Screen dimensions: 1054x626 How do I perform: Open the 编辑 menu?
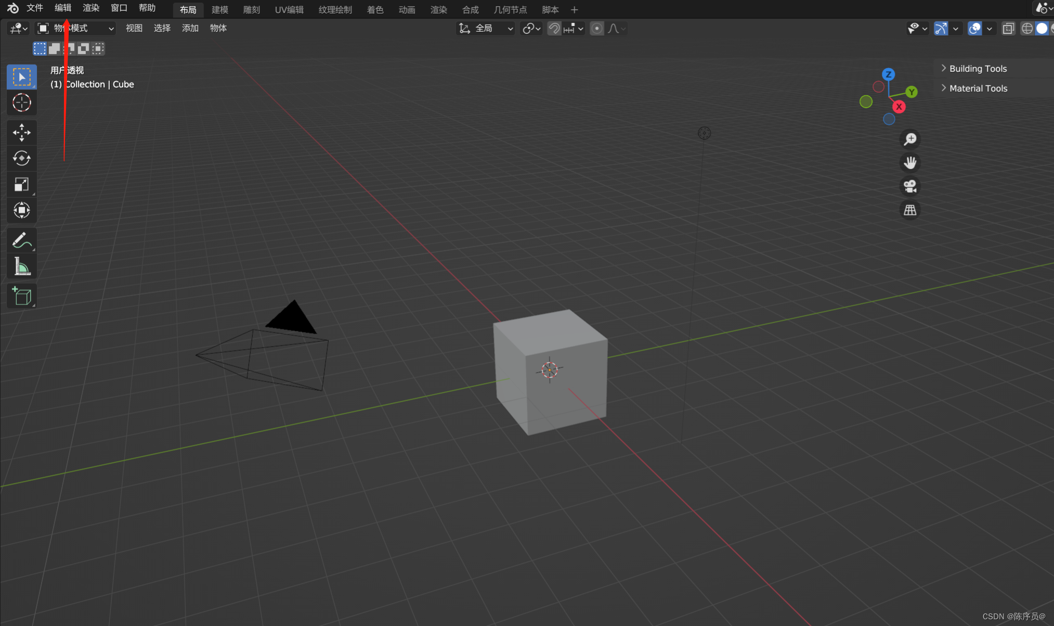pos(62,8)
